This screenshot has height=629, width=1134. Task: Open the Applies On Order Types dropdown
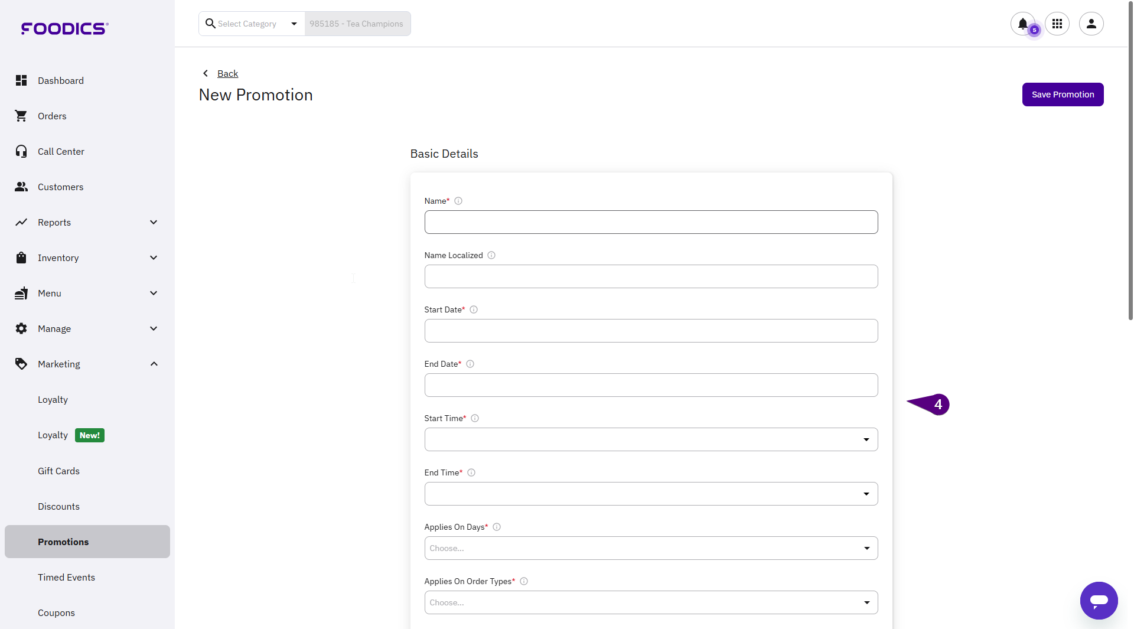(x=650, y=602)
